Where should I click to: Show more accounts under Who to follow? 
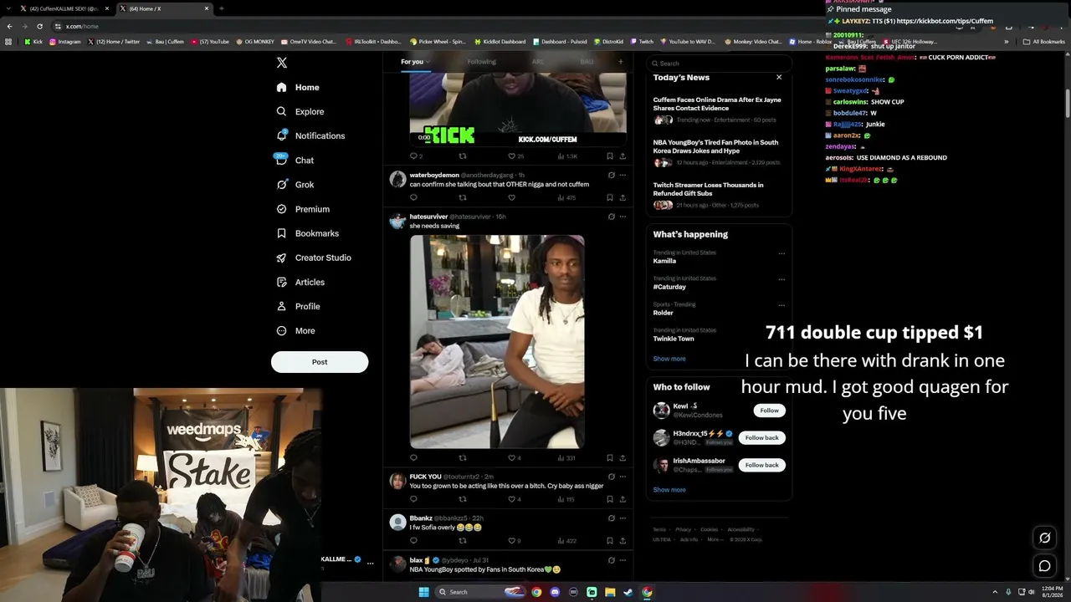pyautogui.click(x=669, y=490)
